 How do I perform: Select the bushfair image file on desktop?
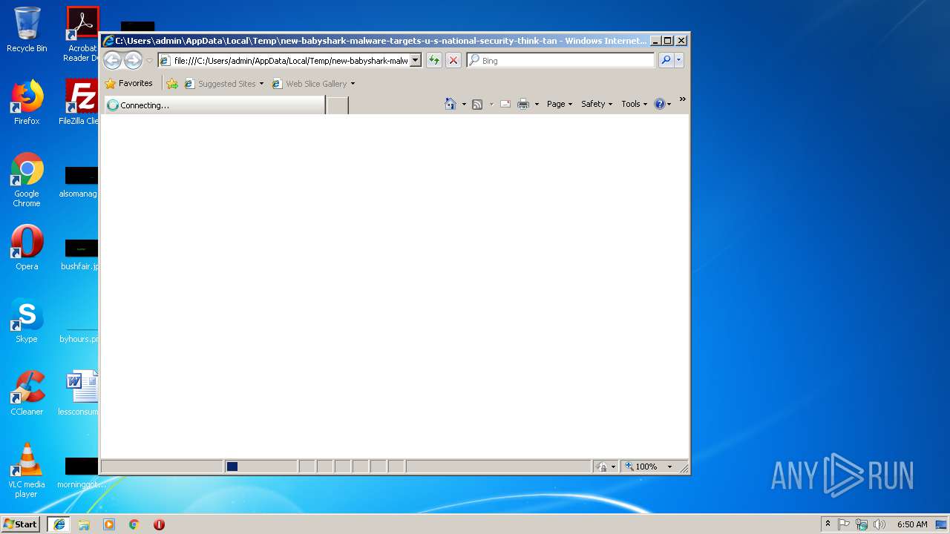coord(80,254)
